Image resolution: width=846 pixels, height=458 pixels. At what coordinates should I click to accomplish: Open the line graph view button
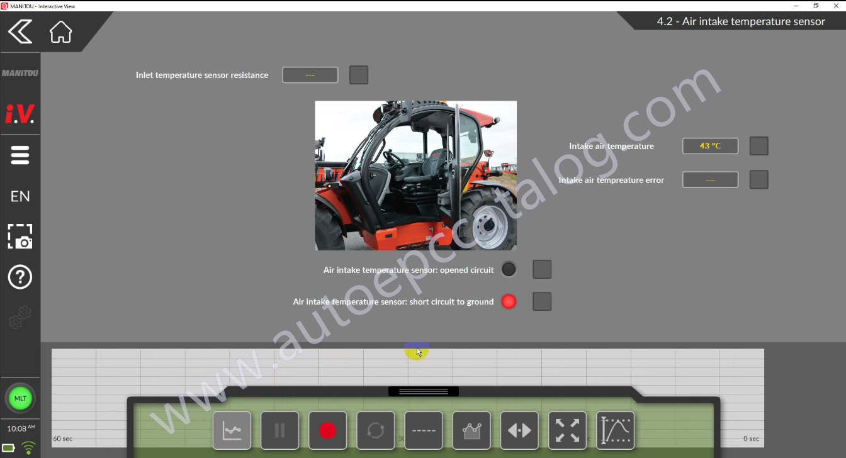click(232, 430)
